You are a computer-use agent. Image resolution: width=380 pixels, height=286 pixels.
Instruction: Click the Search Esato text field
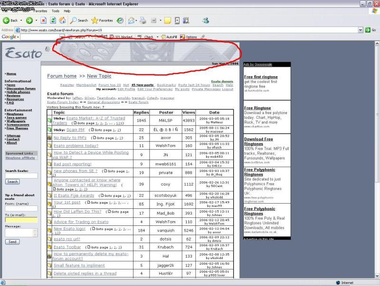click(x=21, y=176)
